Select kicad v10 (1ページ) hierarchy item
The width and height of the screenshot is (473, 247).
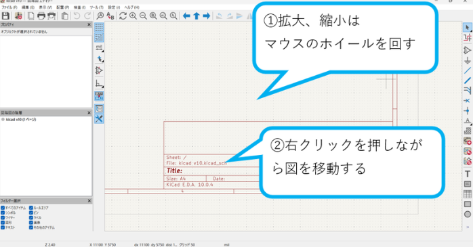21,120
